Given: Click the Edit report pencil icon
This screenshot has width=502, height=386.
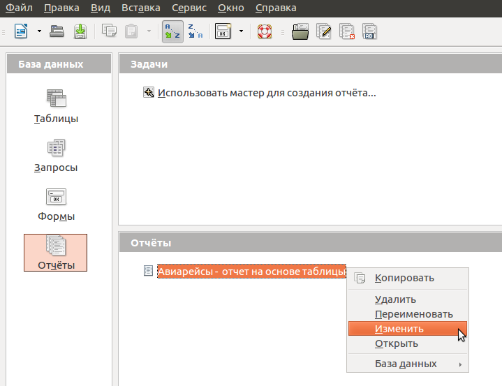Looking at the screenshot, I should [324, 31].
